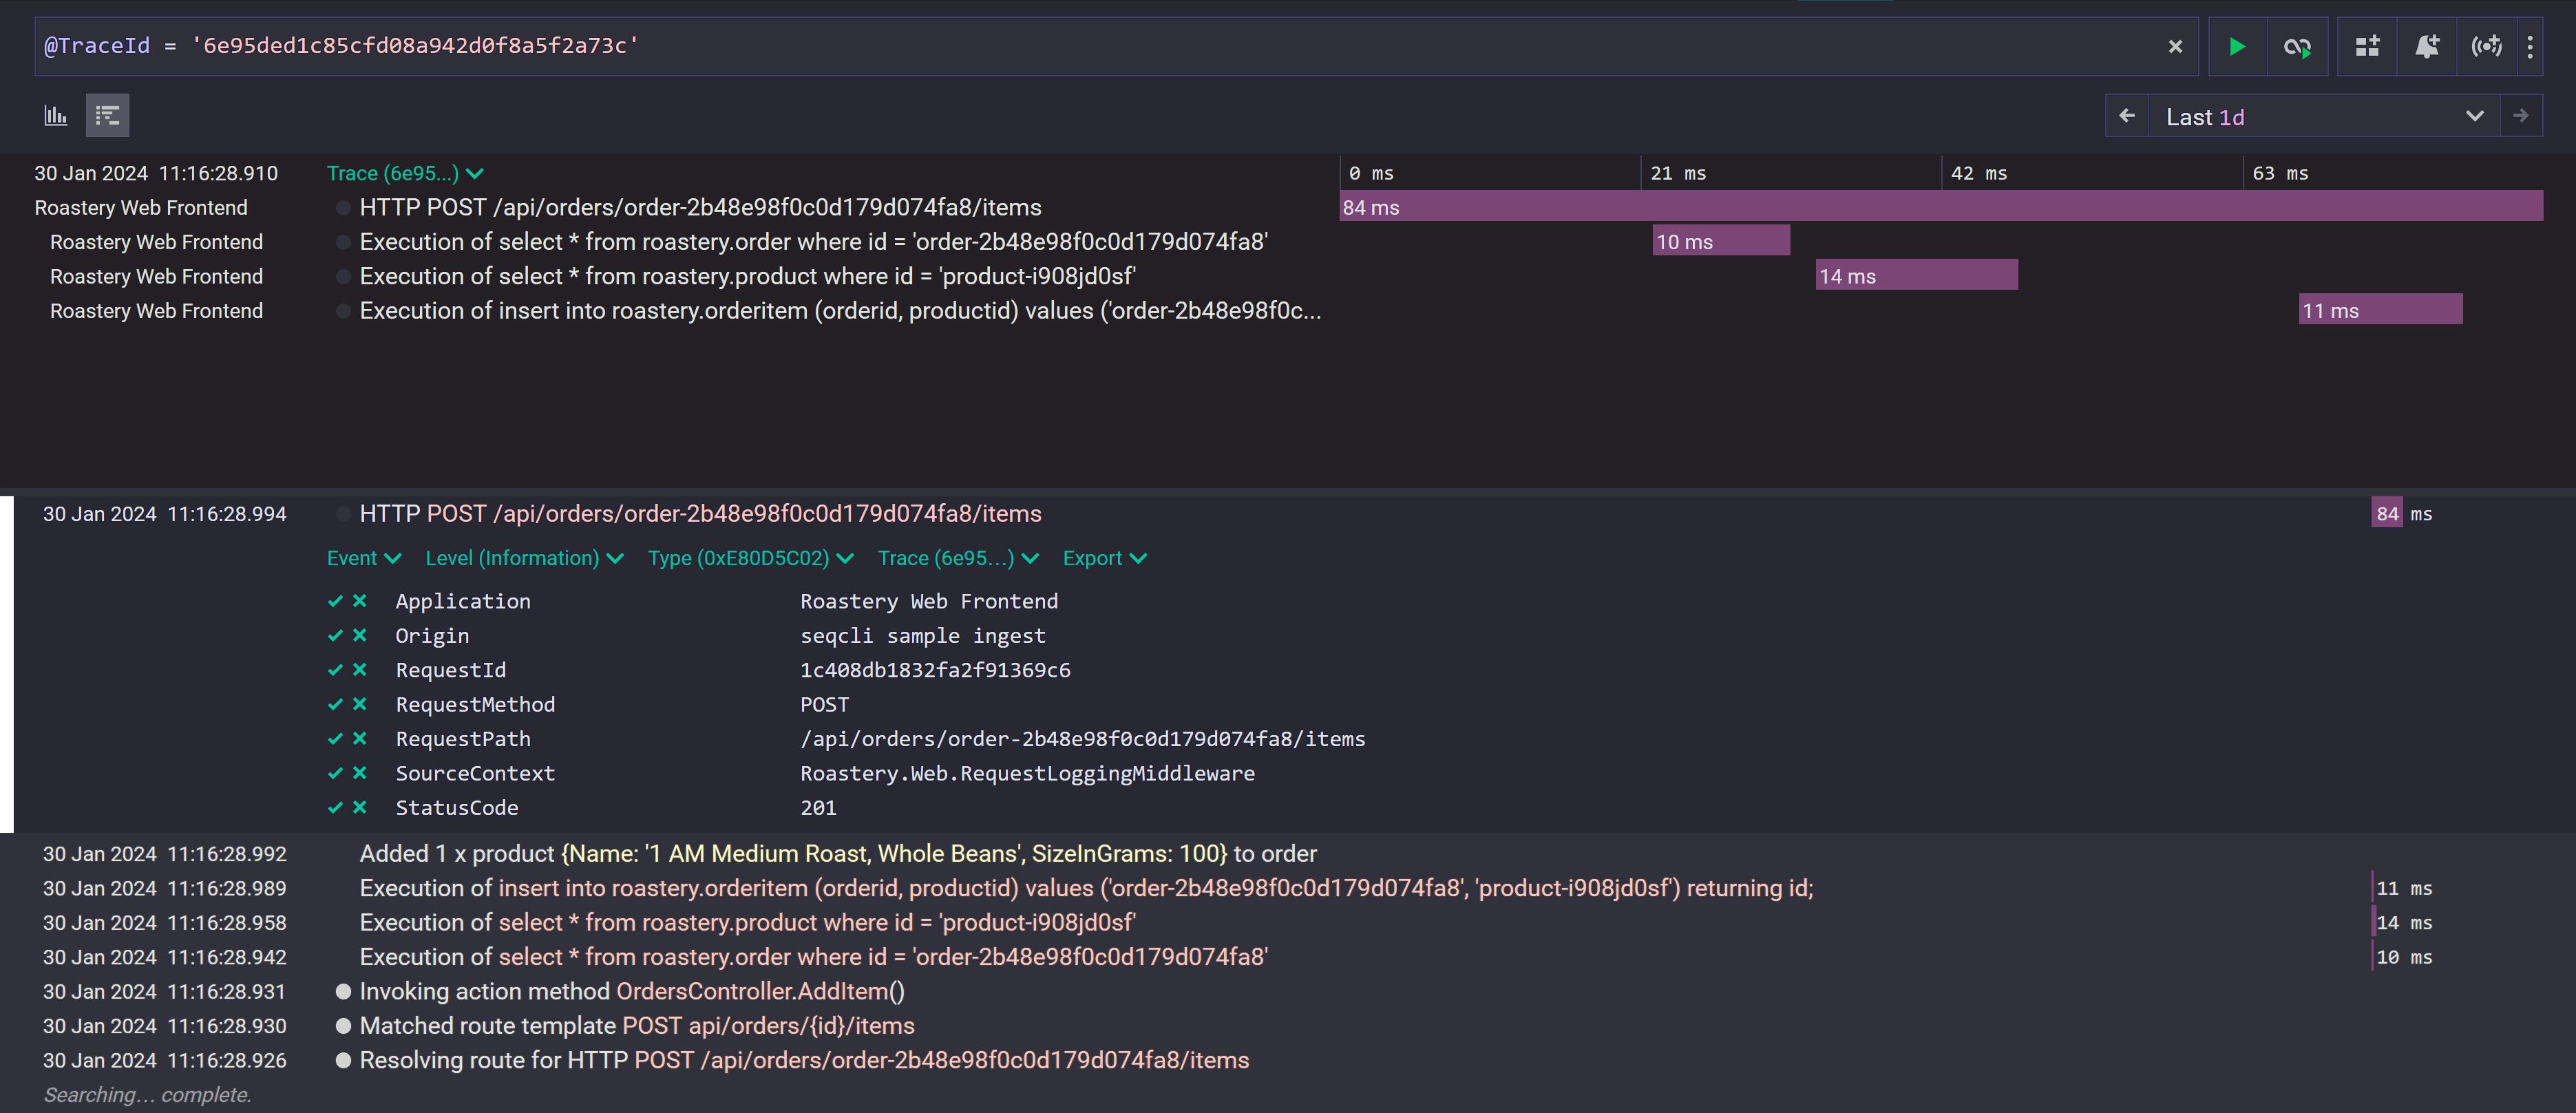The height and width of the screenshot is (1113, 2576).
Task: Open the Last 1d time range dropdown
Action: [2324, 116]
